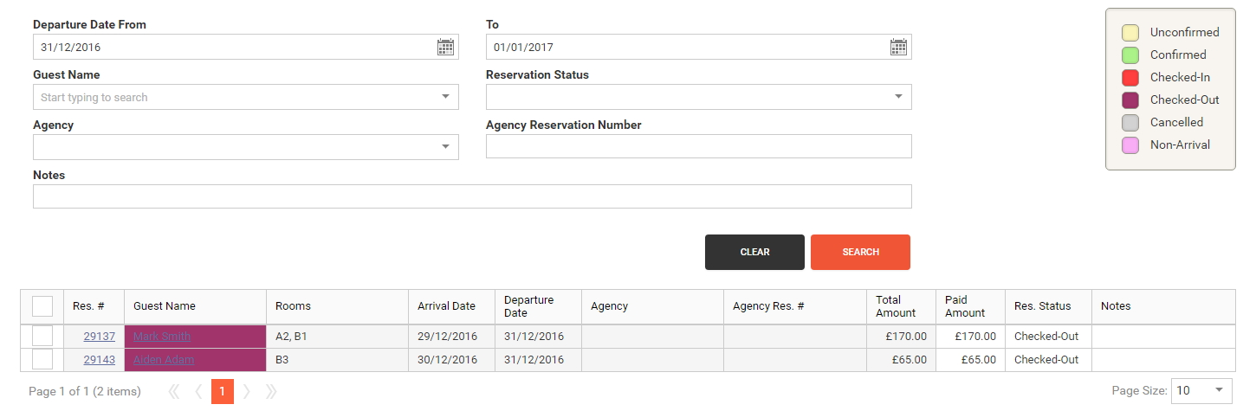Tick the select-all checkbox in table header
Viewport: 1256px width, 411px height.
click(42, 305)
